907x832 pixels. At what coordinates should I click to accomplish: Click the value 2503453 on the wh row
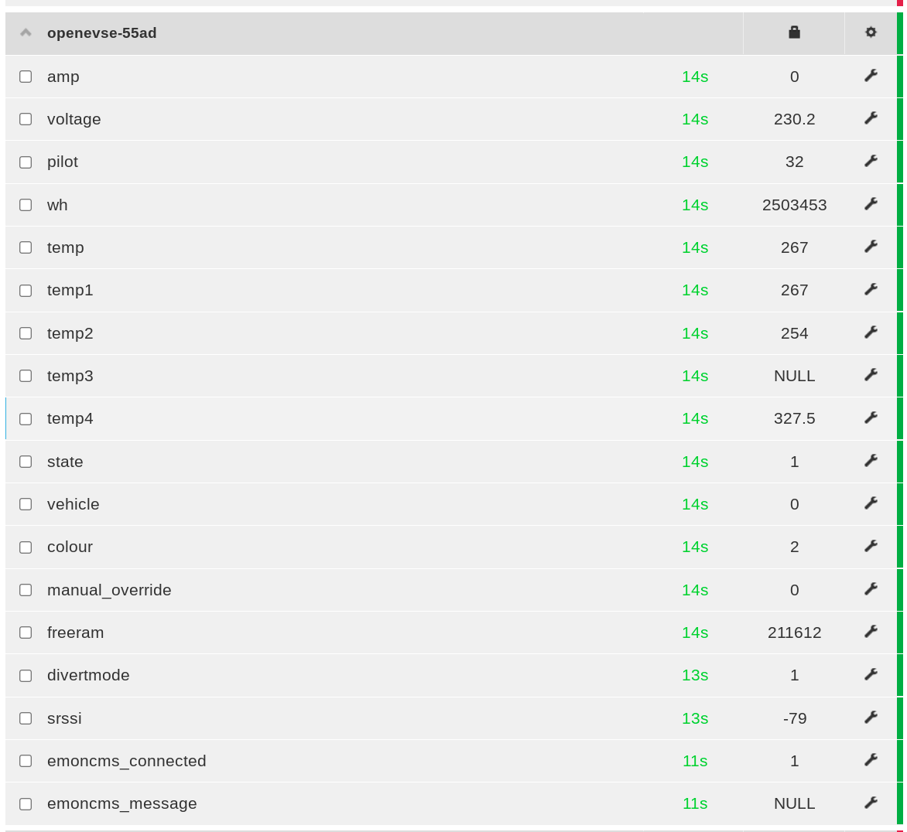[795, 204]
